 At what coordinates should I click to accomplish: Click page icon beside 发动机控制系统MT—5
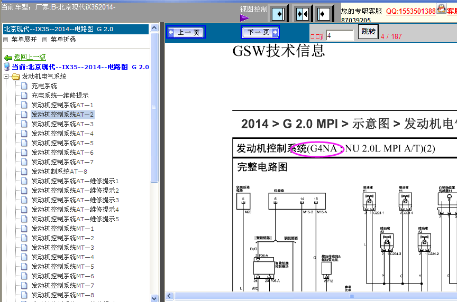(x=24, y=266)
